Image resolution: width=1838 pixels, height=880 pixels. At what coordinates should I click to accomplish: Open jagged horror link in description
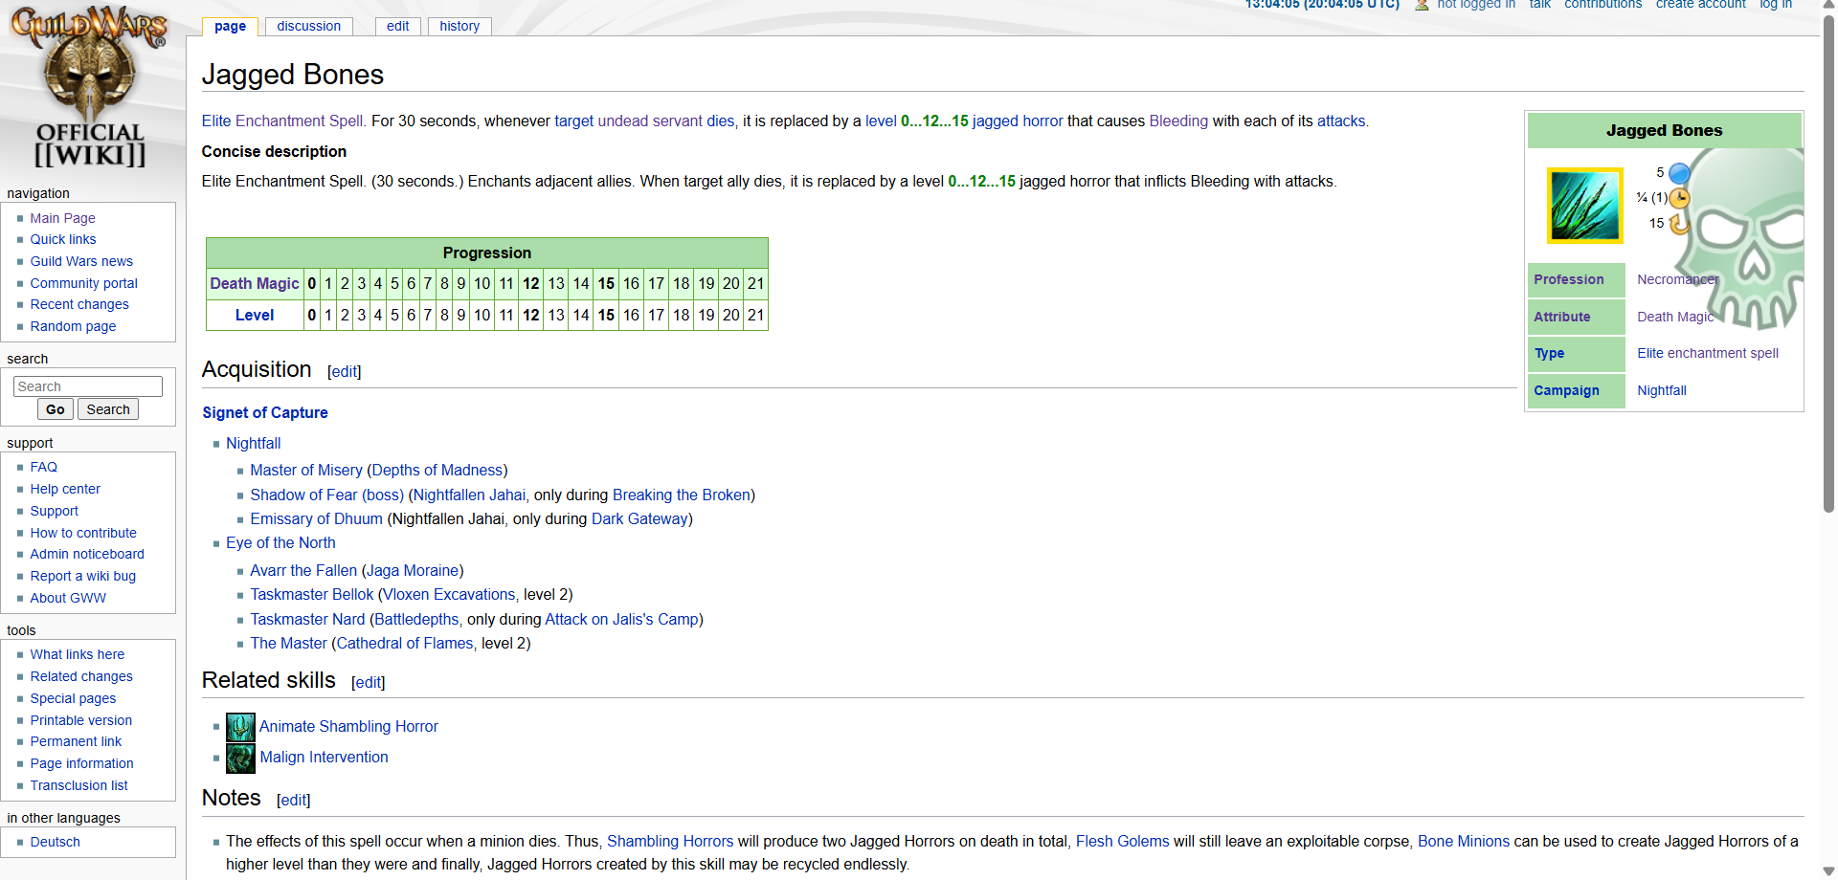click(1018, 121)
